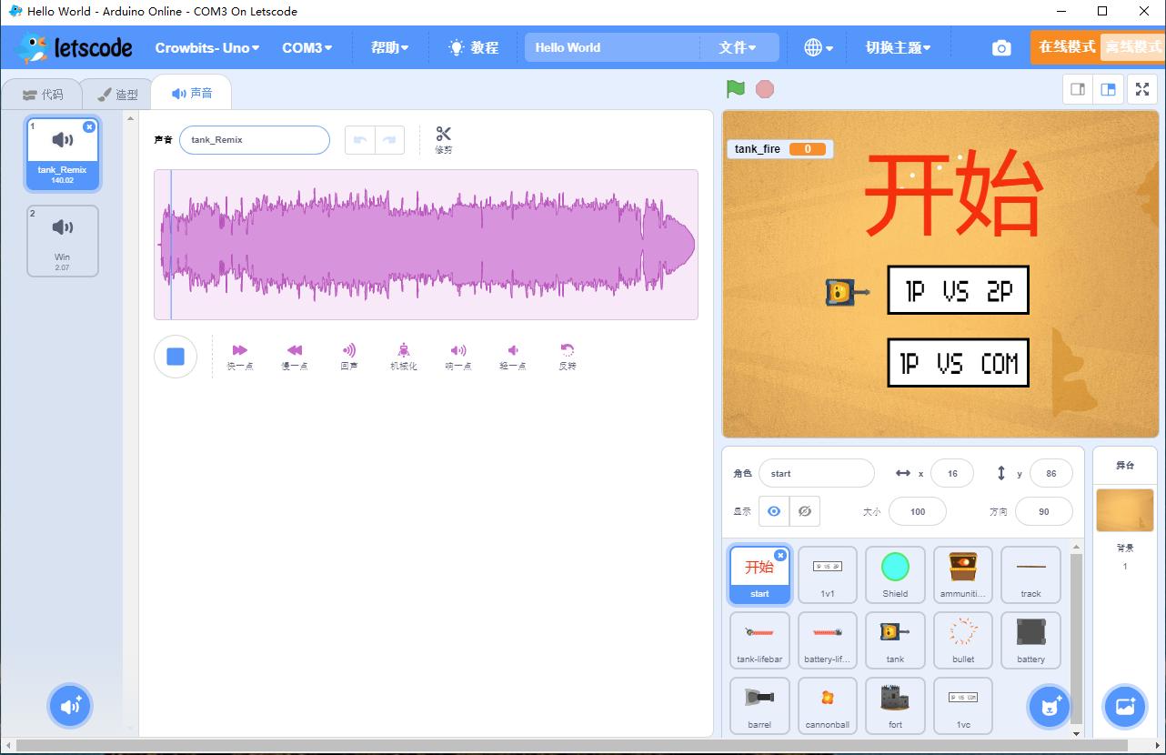Switch the stage to fullscreen view

coord(1142,88)
